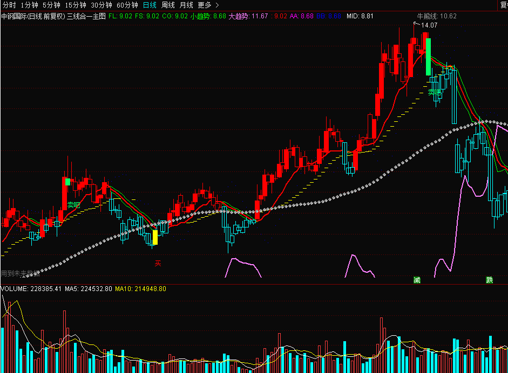Click the yellow MA10: 214948.80 label

click(x=140, y=288)
